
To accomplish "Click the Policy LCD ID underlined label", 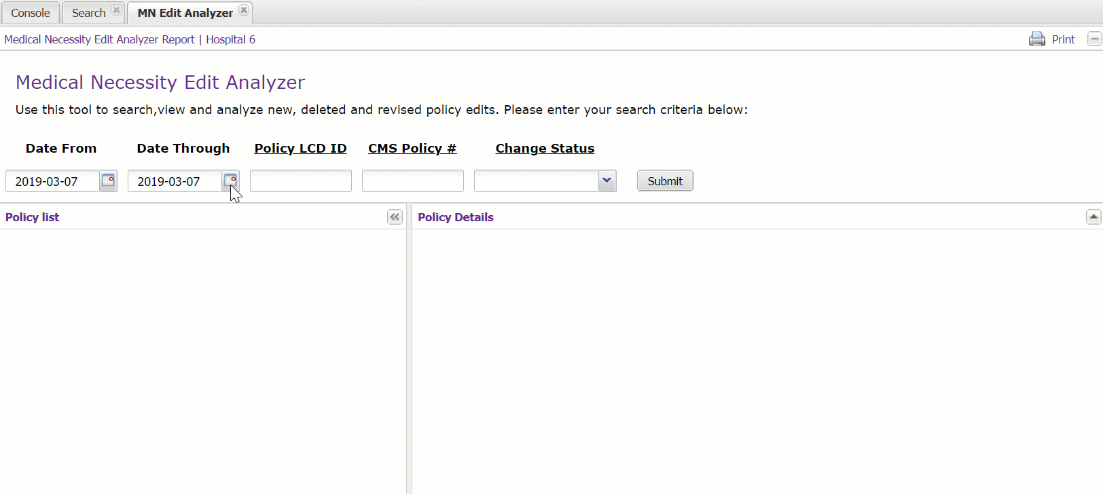I will tap(300, 149).
